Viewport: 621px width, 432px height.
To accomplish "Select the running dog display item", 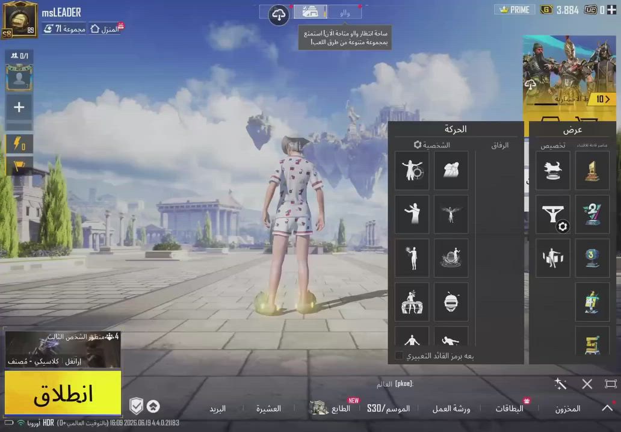I will coord(553,170).
